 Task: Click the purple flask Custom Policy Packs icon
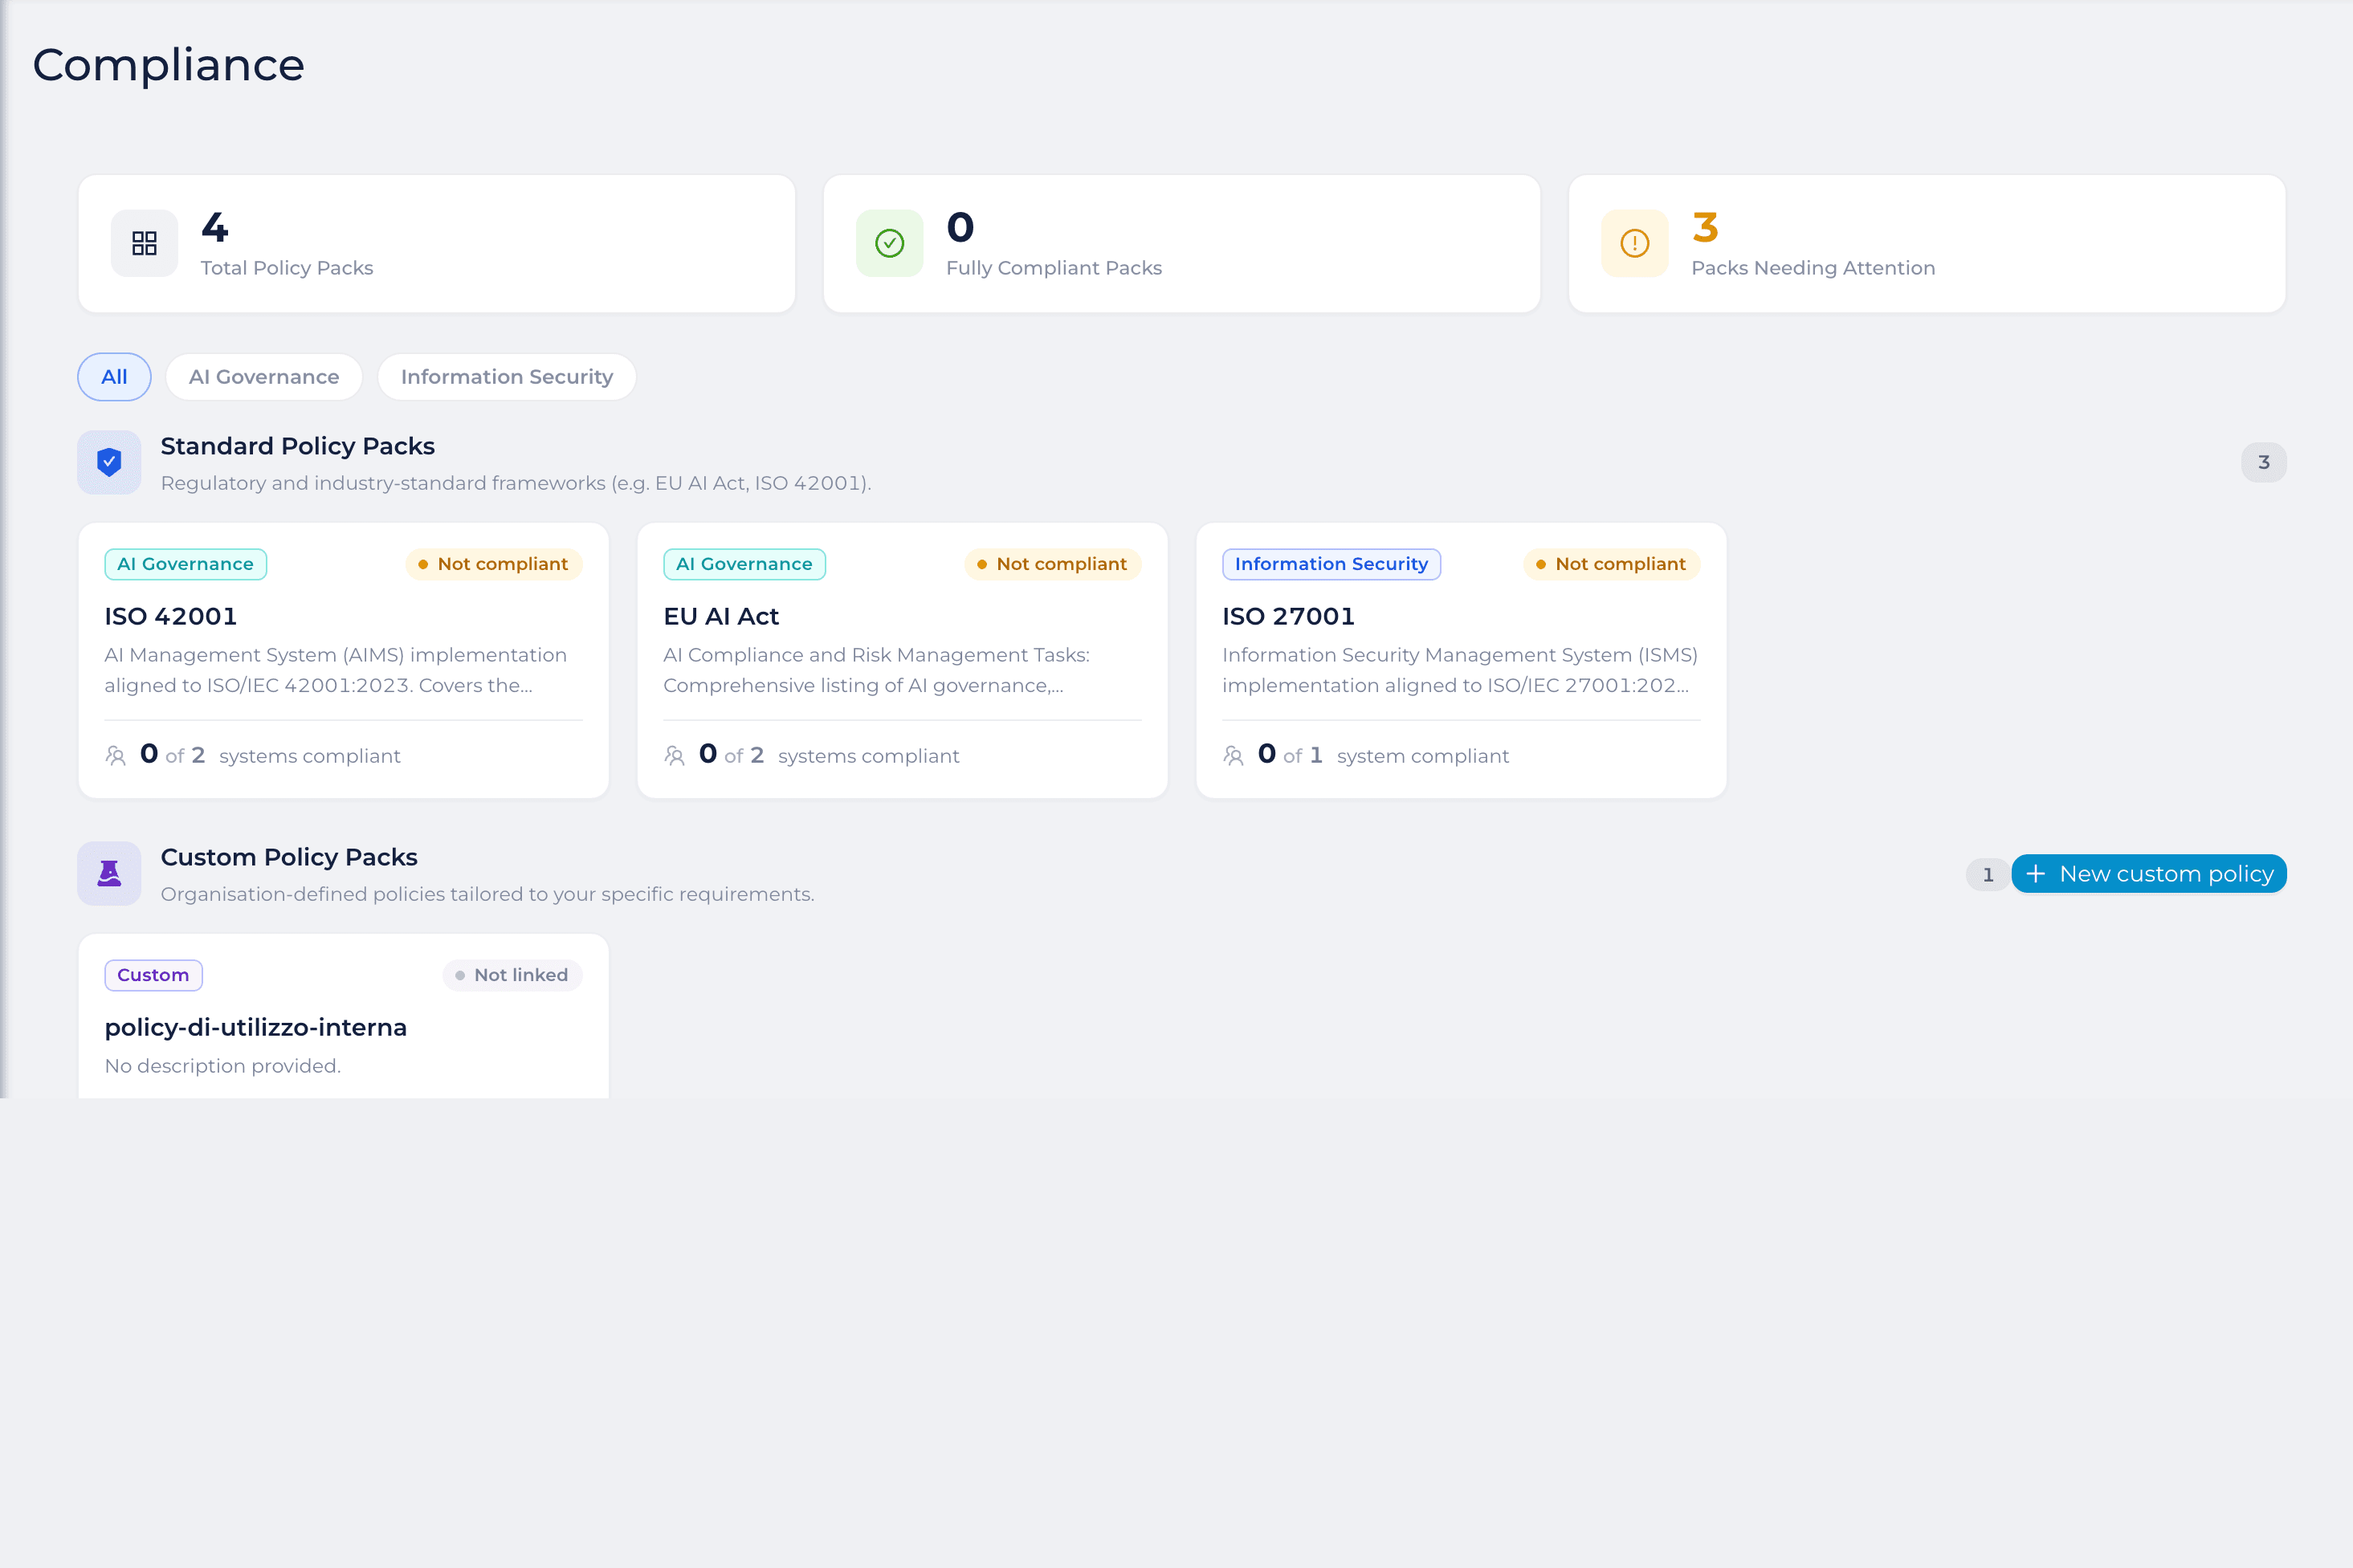click(x=109, y=873)
